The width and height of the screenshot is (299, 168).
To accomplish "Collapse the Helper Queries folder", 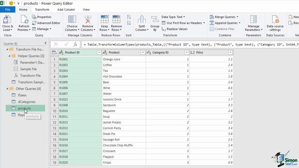I will pyautogui.click(x=9, y=56).
